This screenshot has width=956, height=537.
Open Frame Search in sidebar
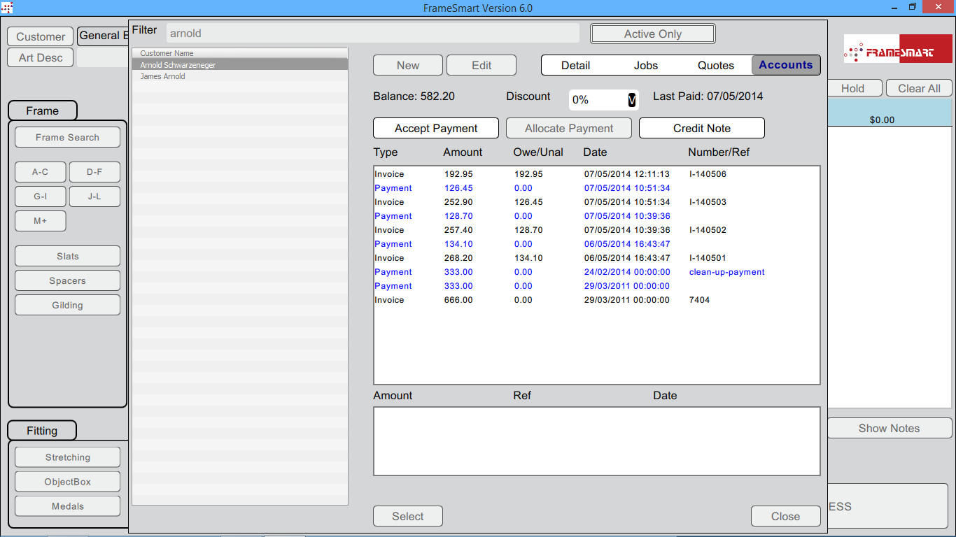tap(67, 137)
